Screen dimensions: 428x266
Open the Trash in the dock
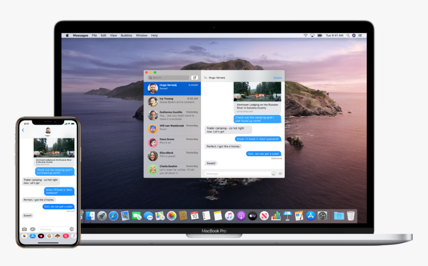click(351, 216)
